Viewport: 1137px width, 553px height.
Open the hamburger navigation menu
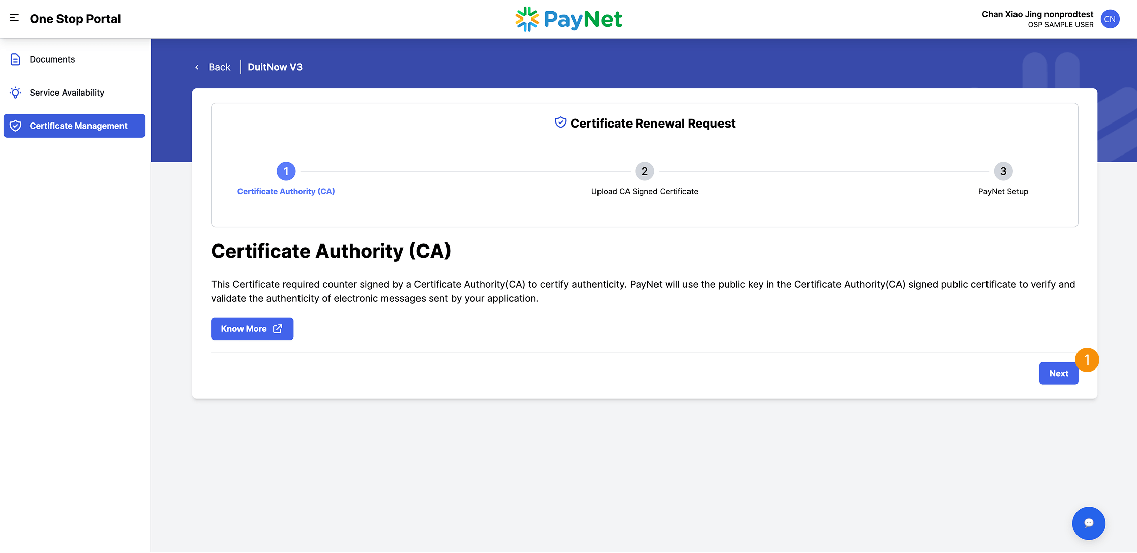tap(14, 18)
